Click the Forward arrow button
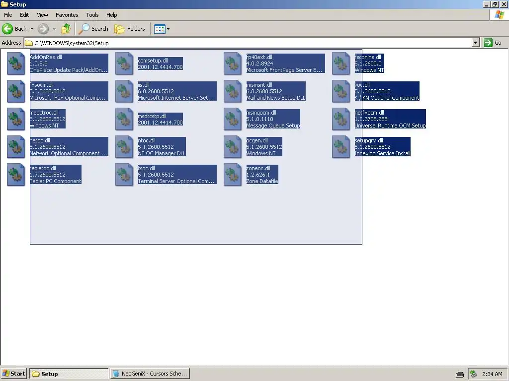 [x=43, y=29]
